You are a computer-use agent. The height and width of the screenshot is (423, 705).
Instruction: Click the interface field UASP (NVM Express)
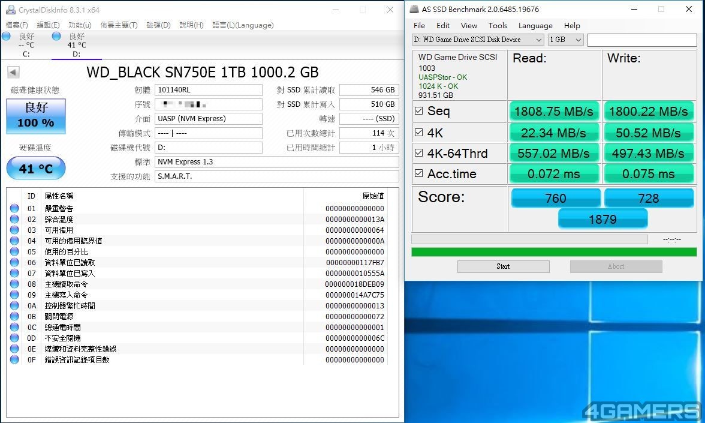click(x=209, y=119)
